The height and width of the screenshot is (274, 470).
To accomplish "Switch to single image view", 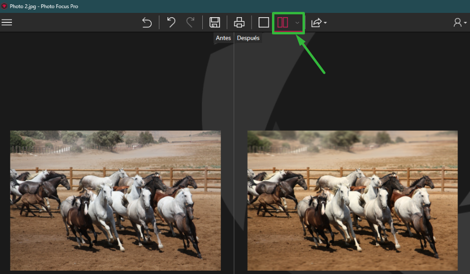I will tap(263, 22).
